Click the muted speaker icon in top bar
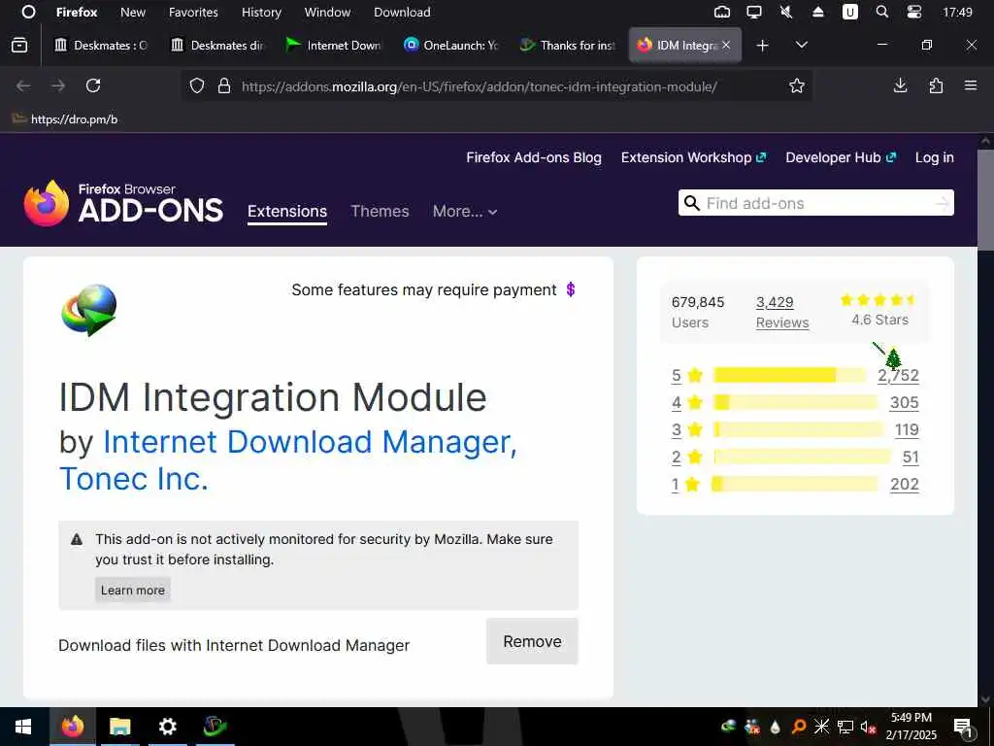The width and height of the screenshot is (994, 746). 786,12
